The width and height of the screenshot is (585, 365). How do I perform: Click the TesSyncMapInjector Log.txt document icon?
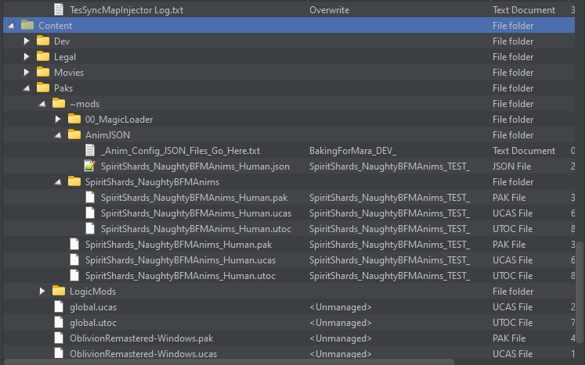(59, 10)
